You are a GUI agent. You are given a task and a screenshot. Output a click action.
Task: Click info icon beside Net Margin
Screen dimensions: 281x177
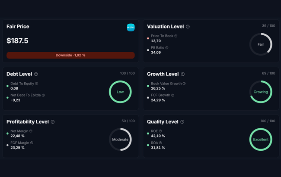[31, 131]
